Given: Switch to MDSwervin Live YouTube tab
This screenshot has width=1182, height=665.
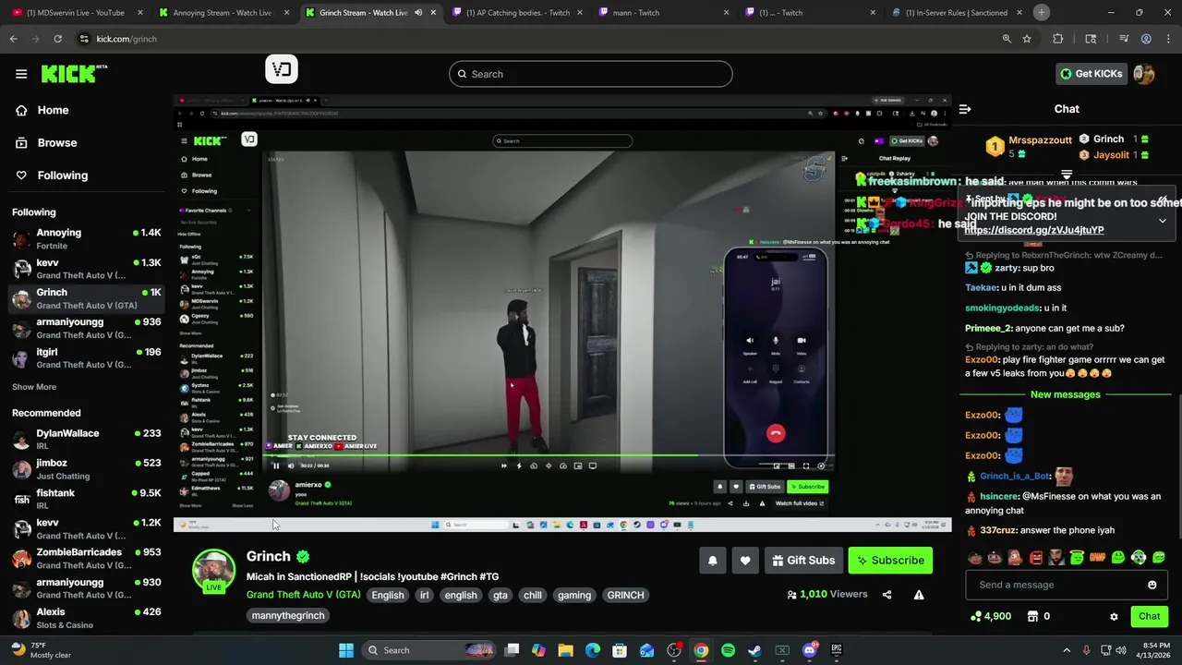Looking at the screenshot, I should pos(76,13).
